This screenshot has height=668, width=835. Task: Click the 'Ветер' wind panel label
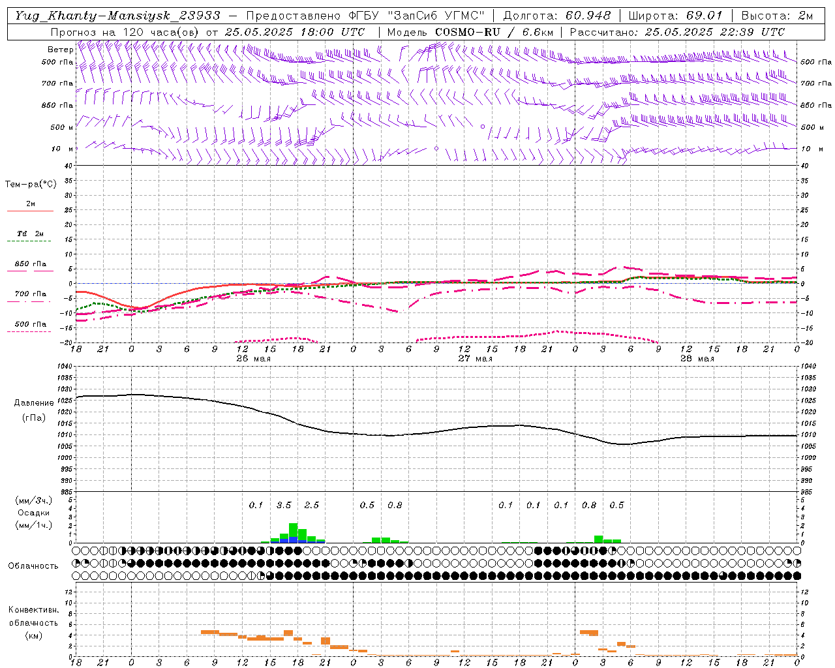click(61, 50)
